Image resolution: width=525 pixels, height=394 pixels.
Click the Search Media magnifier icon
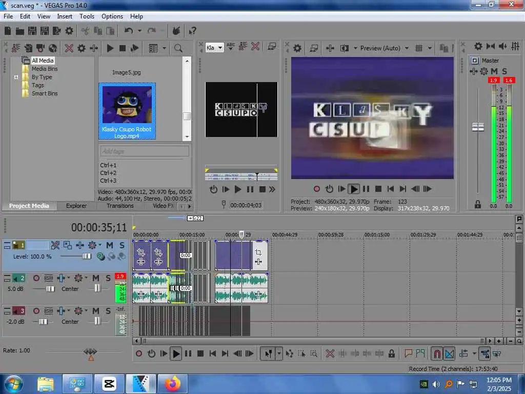pos(178,48)
